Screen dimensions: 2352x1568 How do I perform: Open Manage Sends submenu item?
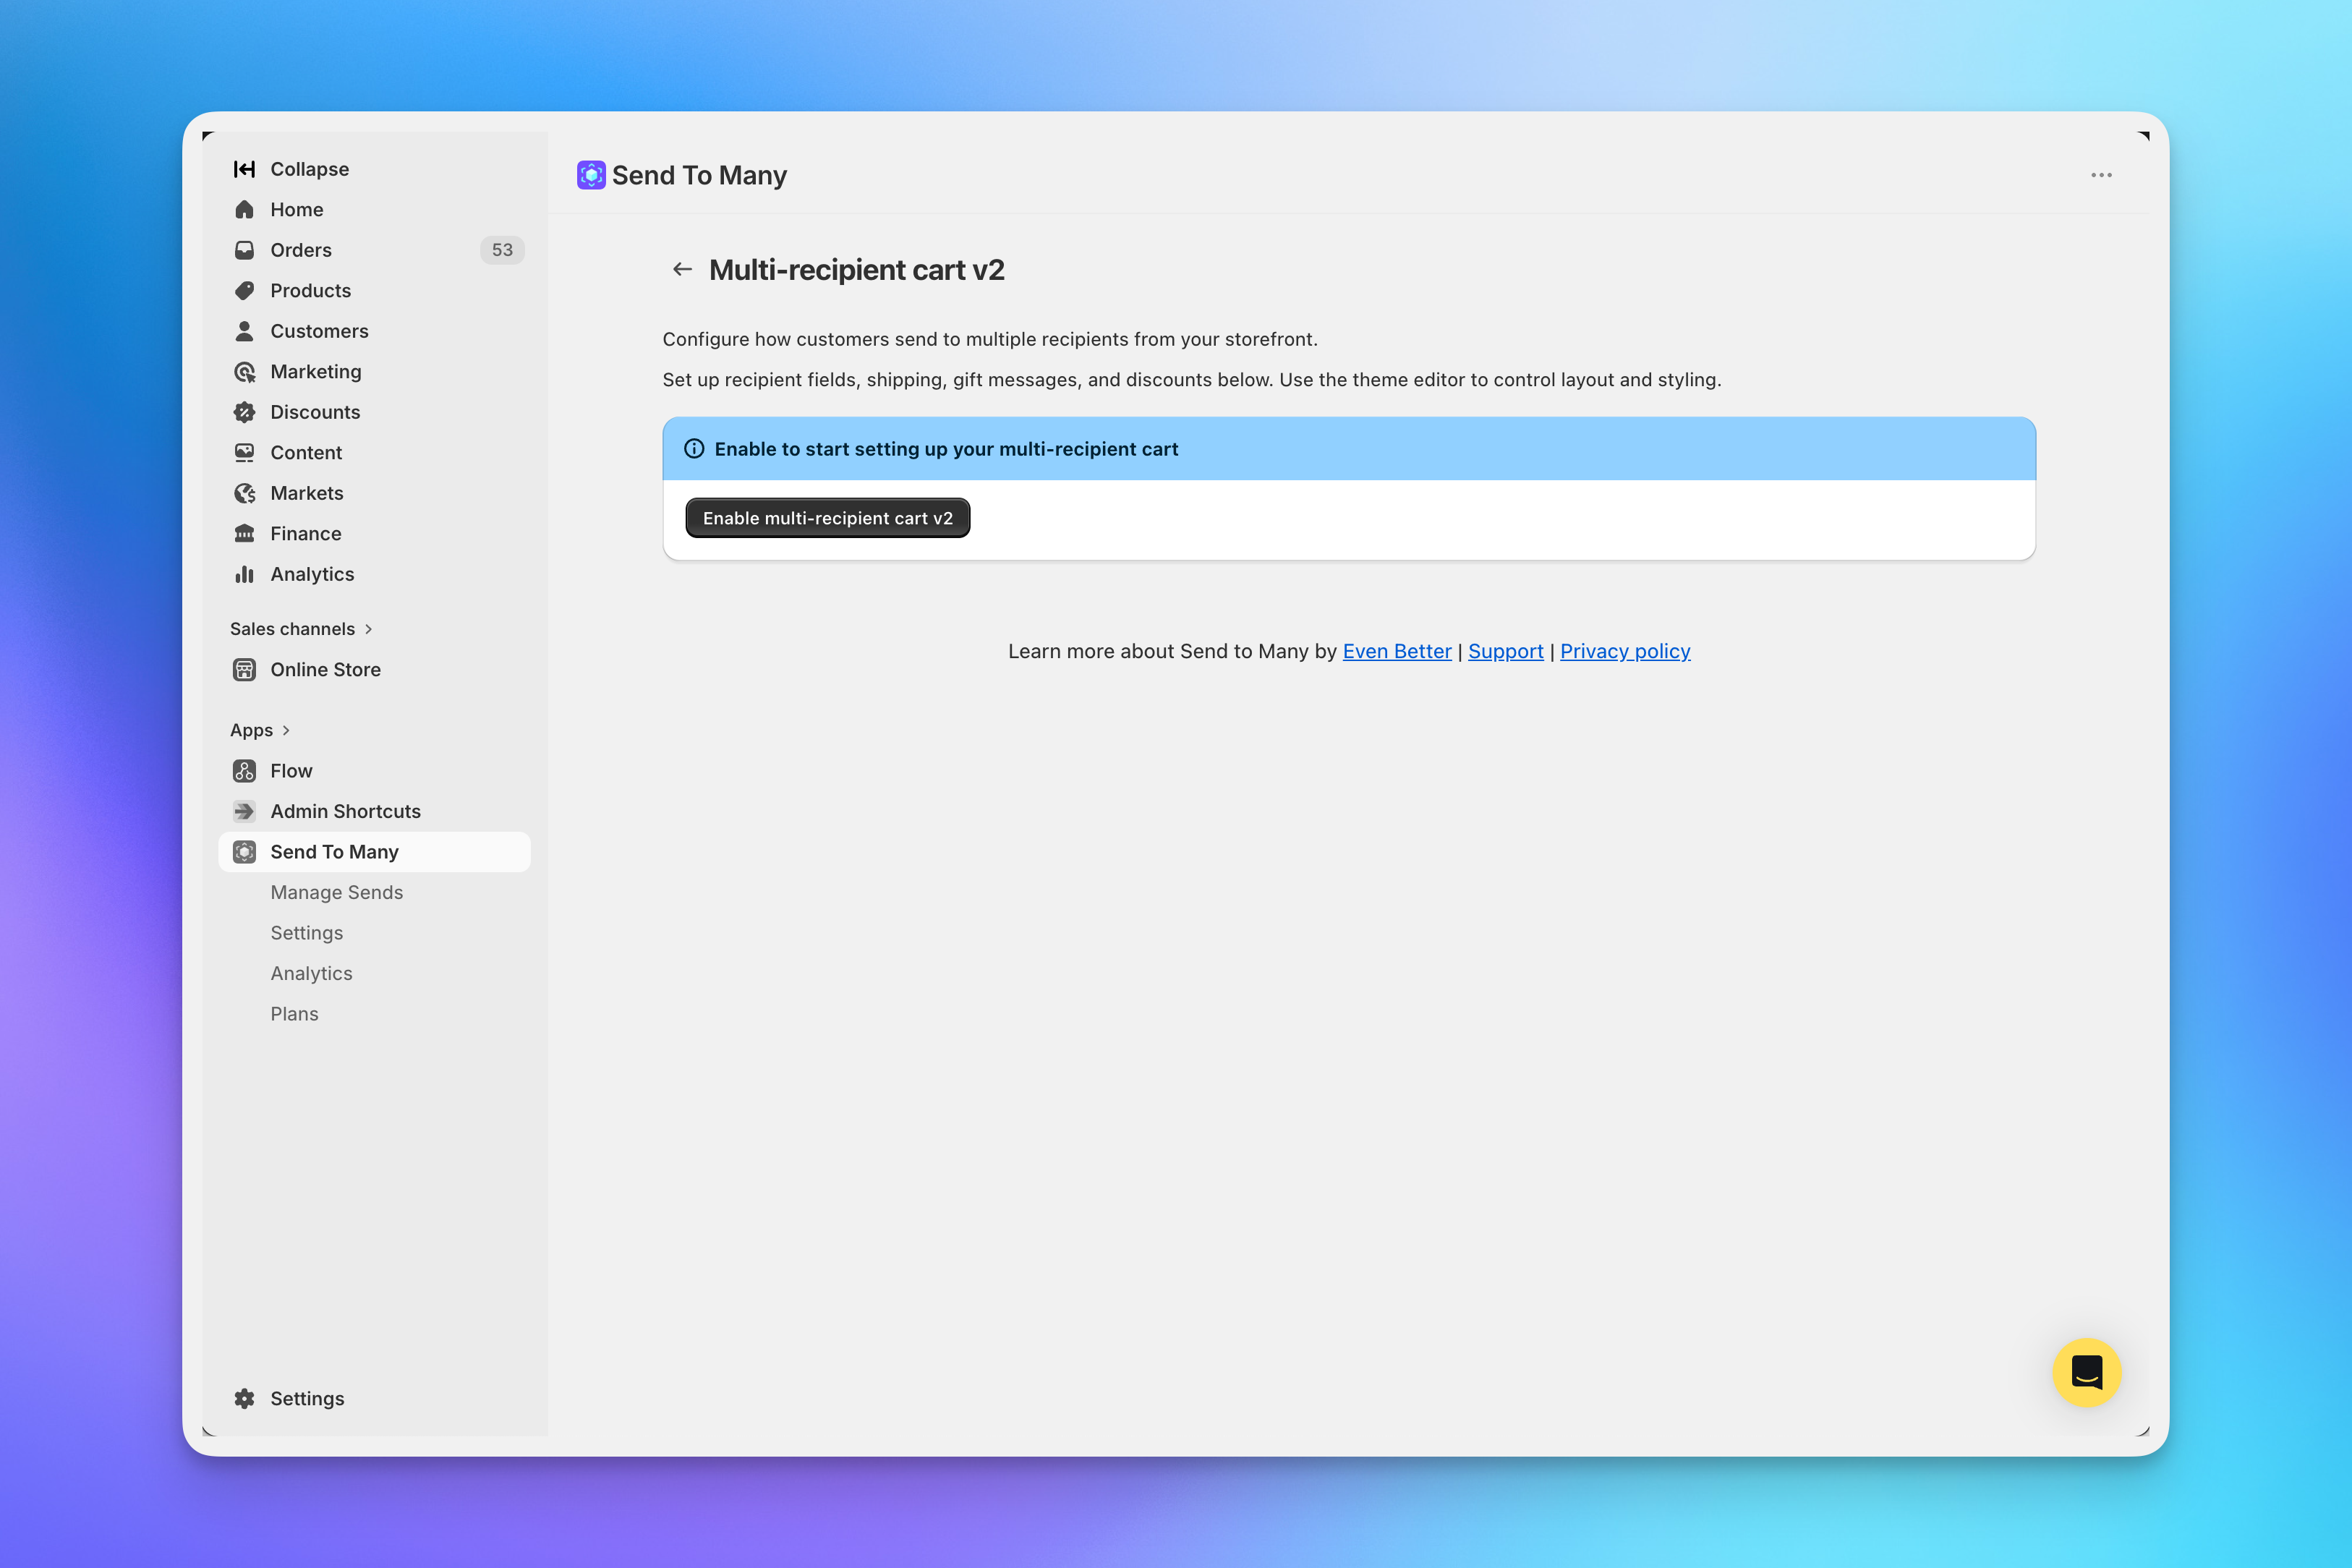point(336,892)
